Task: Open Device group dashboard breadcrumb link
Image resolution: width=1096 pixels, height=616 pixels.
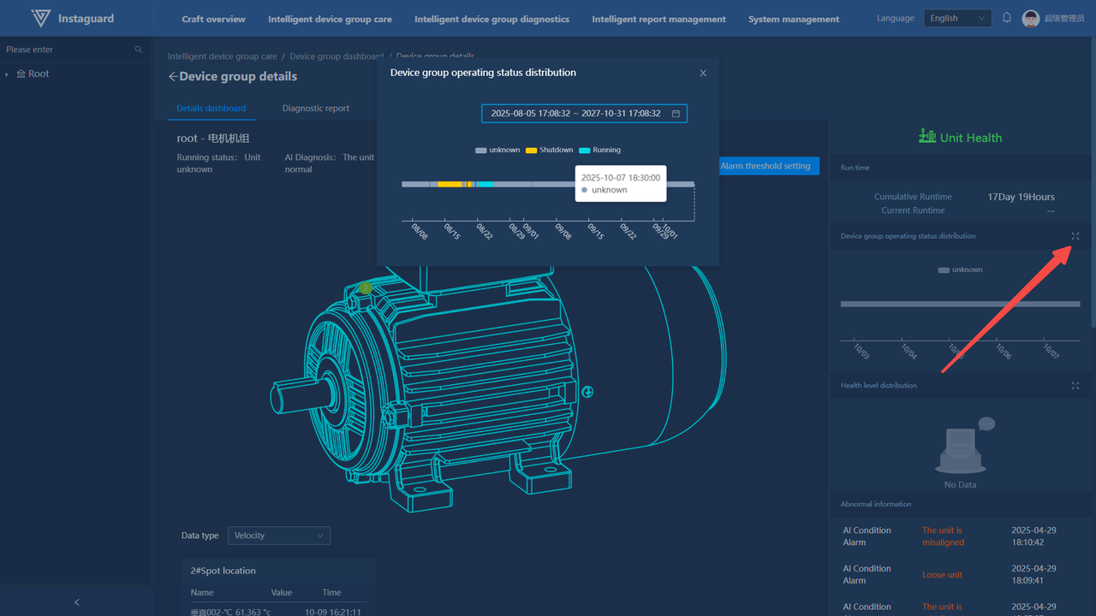Action: 337,56
